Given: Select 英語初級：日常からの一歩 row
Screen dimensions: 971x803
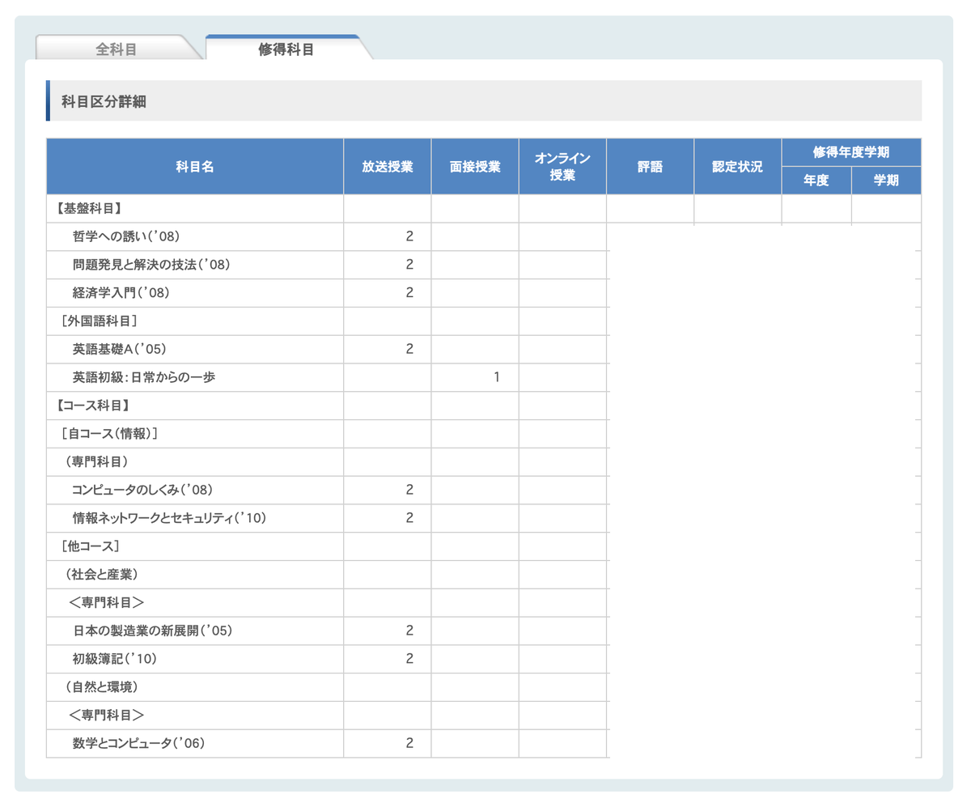Looking at the screenshot, I should pos(140,376).
